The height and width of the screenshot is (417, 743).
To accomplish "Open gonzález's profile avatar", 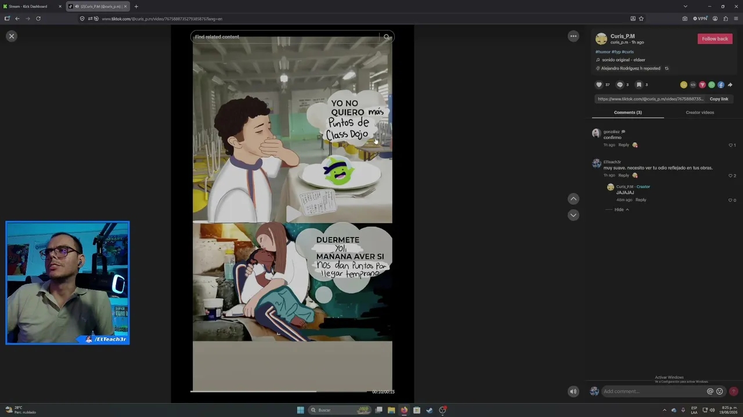I will point(596,133).
